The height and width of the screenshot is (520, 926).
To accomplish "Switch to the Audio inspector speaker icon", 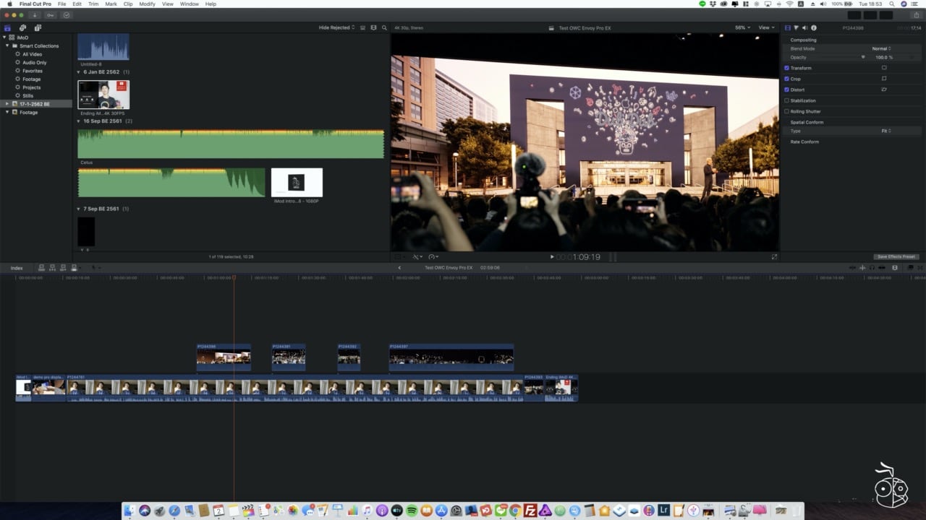I will (x=805, y=27).
